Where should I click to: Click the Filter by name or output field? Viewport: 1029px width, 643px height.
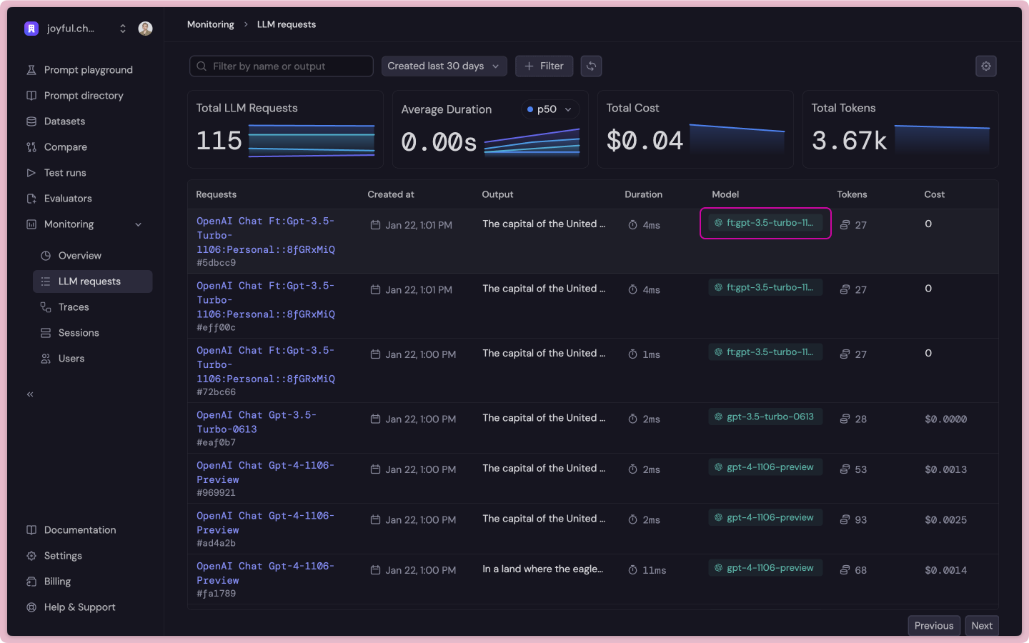[281, 66]
